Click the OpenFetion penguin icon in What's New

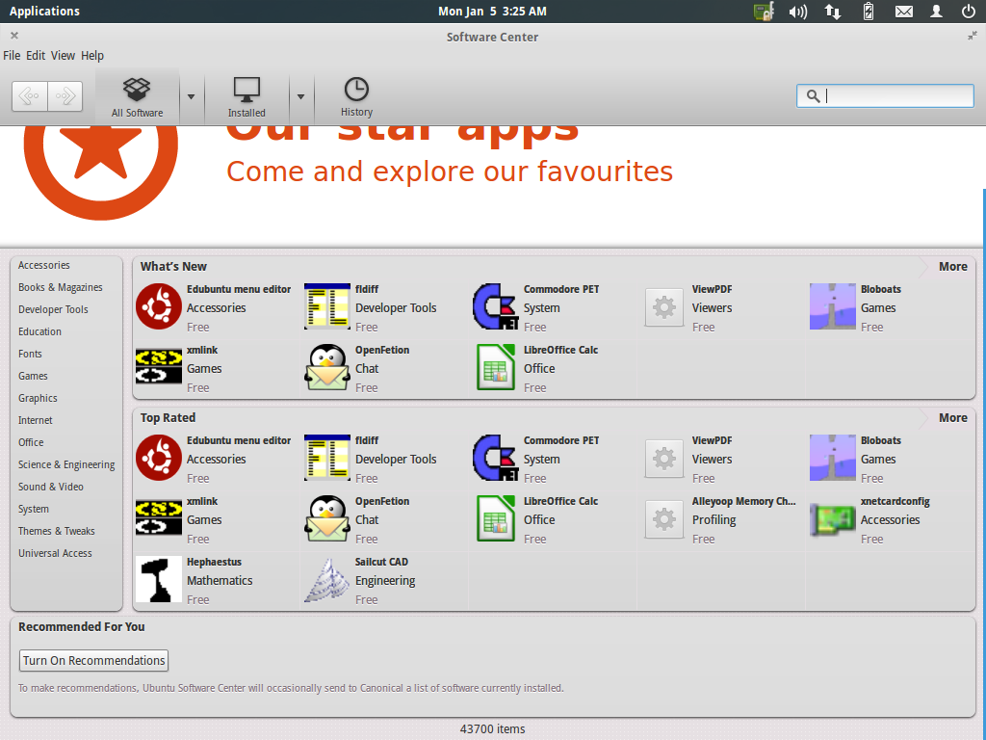(x=327, y=367)
